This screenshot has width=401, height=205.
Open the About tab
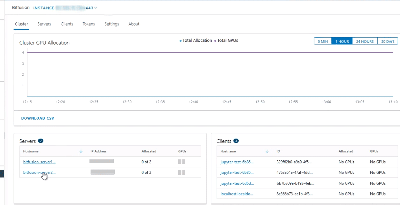(134, 24)
